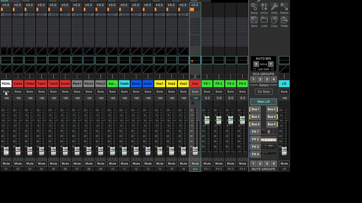Solo the Aux channel
This screenshot has width=362, height=203.
pos(195,92)
